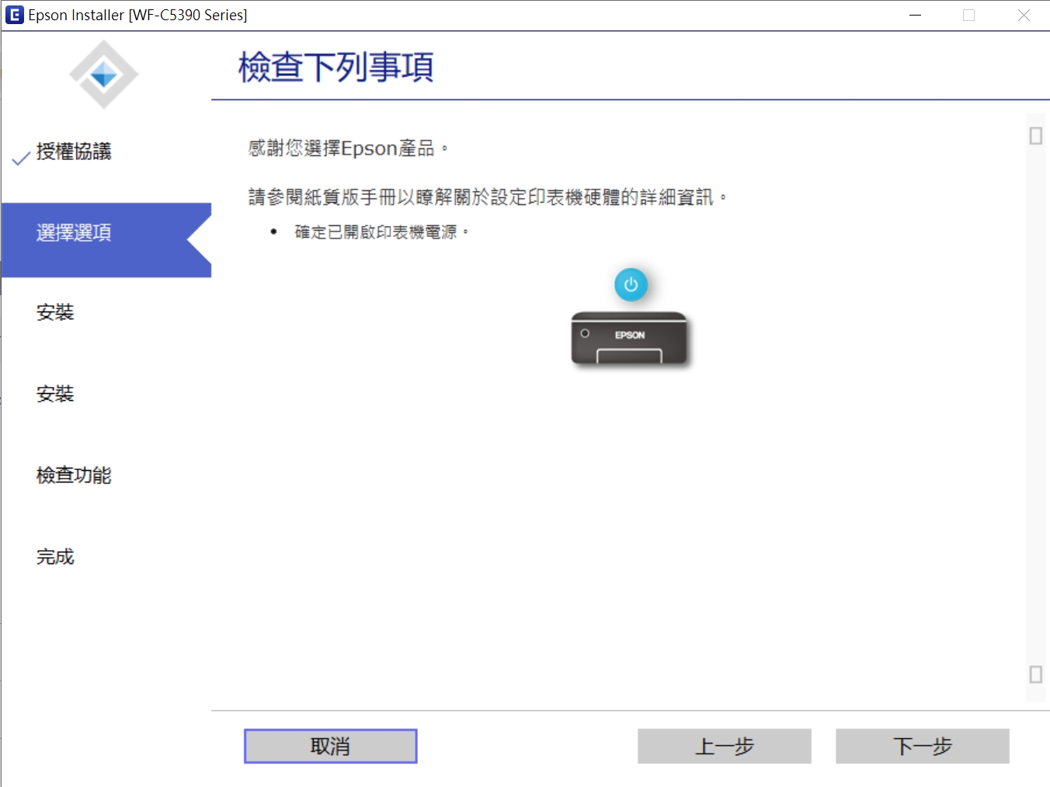Click the Epson app icon in the title bar

pyautogui.click(x=14, y=15)
